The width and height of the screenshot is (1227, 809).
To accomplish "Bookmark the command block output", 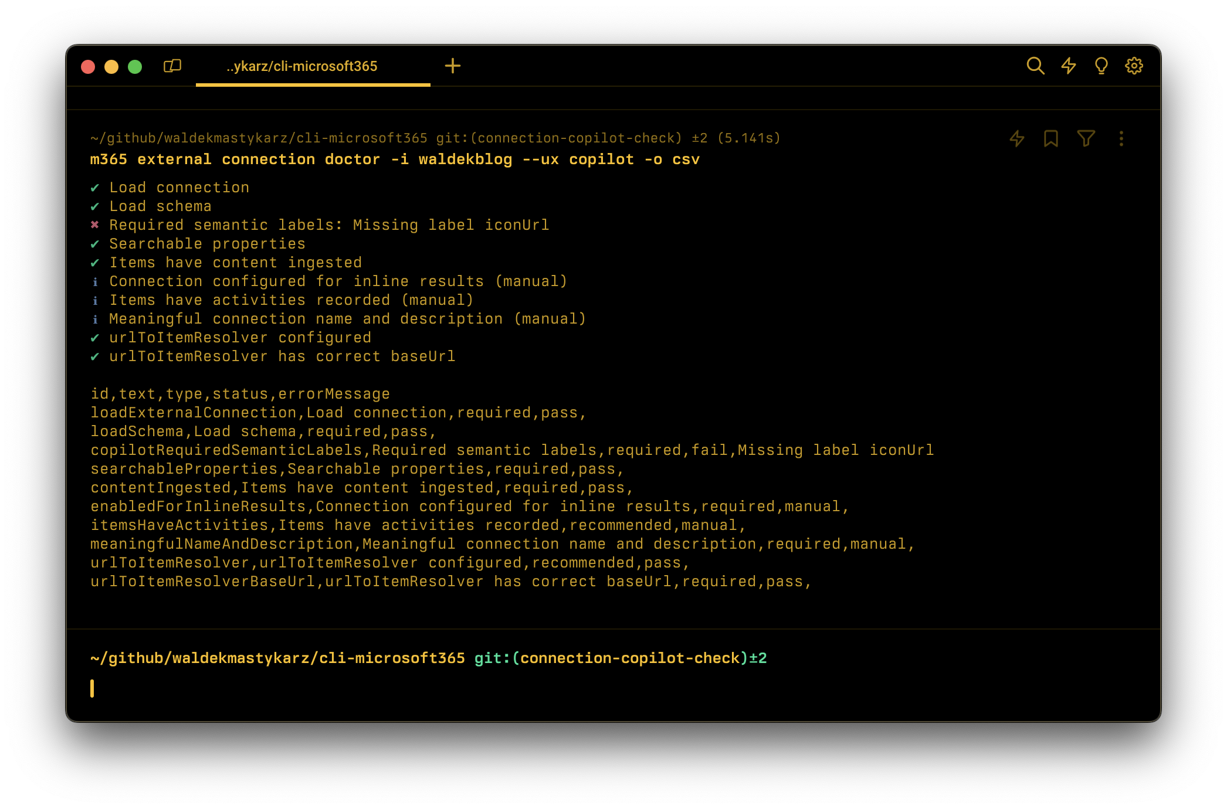I will 1050,138.
